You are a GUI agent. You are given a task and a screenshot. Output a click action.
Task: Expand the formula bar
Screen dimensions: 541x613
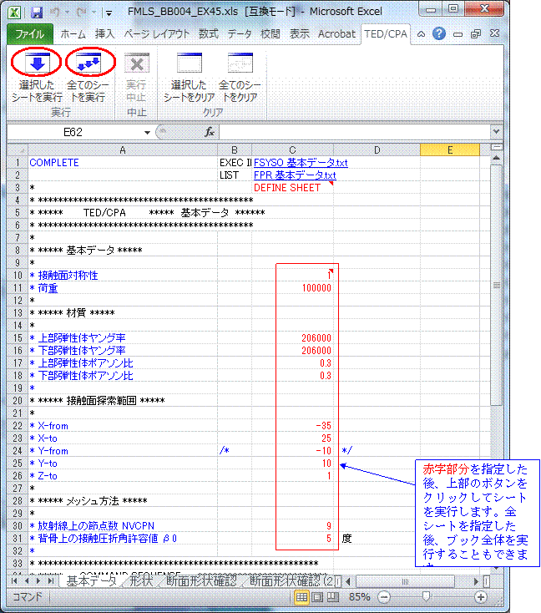(496, 132)
